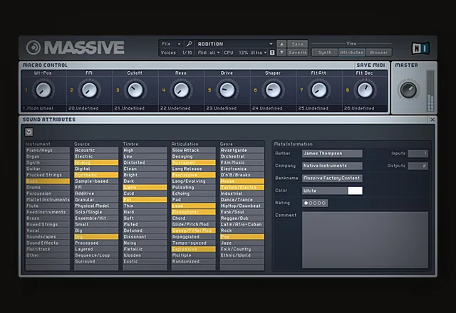Click the Shaper macro knob
This screenshot has height=313, width=456.
click(273, 90)
